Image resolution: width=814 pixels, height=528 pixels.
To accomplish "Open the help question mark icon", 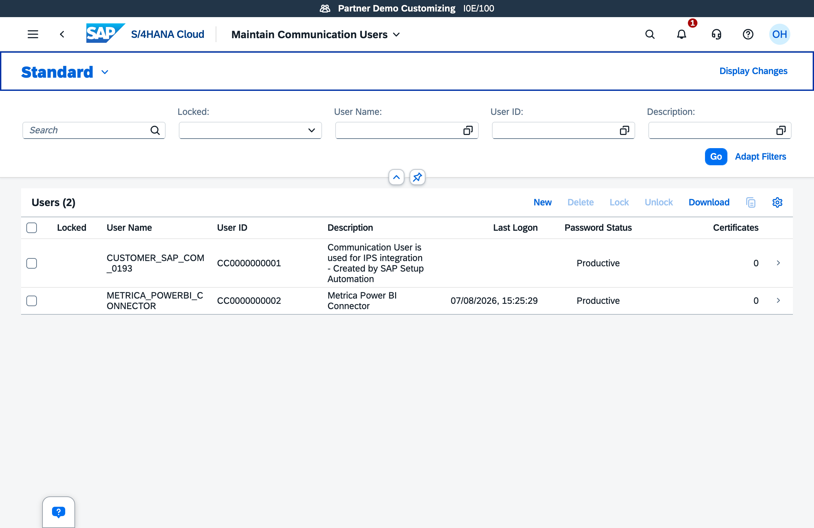I will 748,34.
